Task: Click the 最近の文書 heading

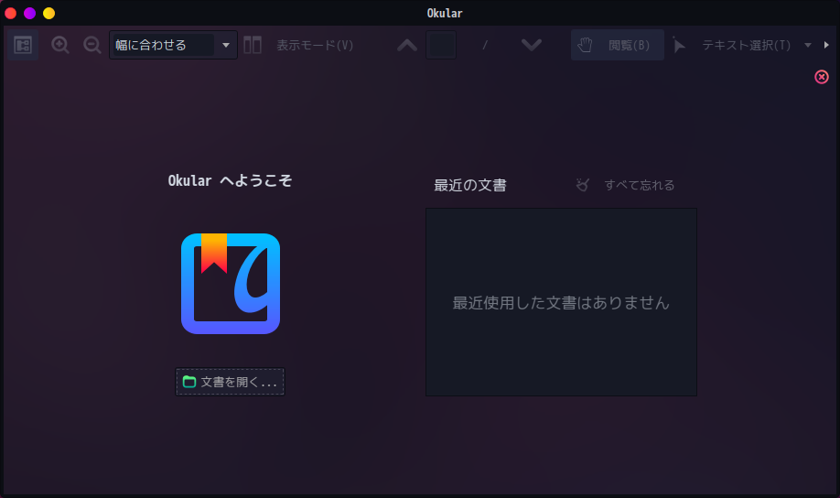Action: tap(469, 186)
